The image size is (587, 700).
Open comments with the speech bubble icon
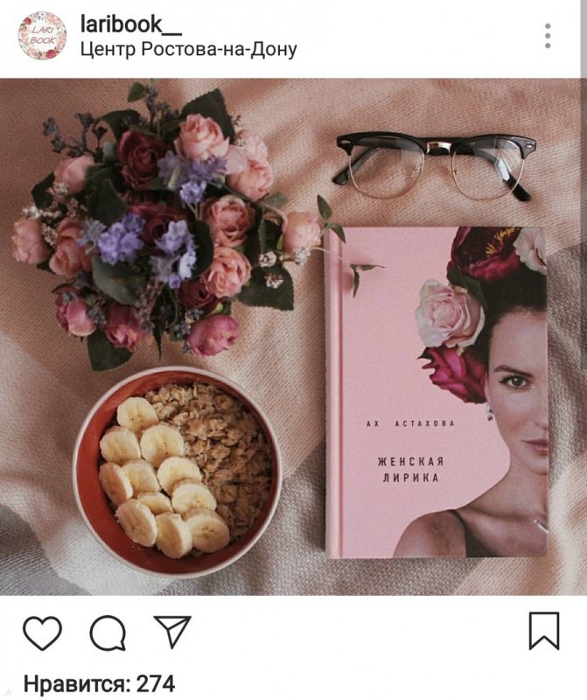click(108, 633)
